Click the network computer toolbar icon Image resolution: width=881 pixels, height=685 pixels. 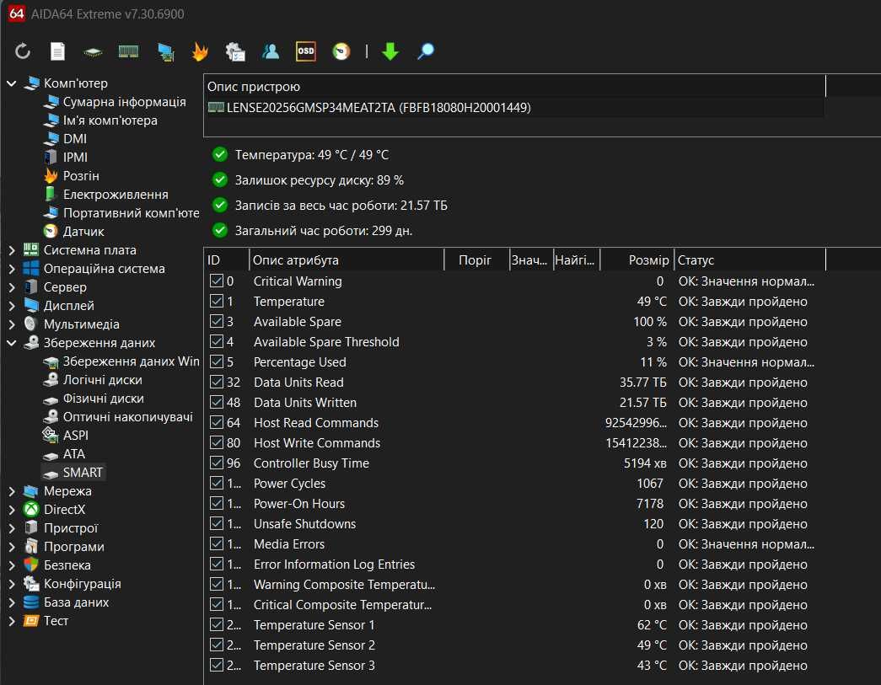(x=165, y=51)
